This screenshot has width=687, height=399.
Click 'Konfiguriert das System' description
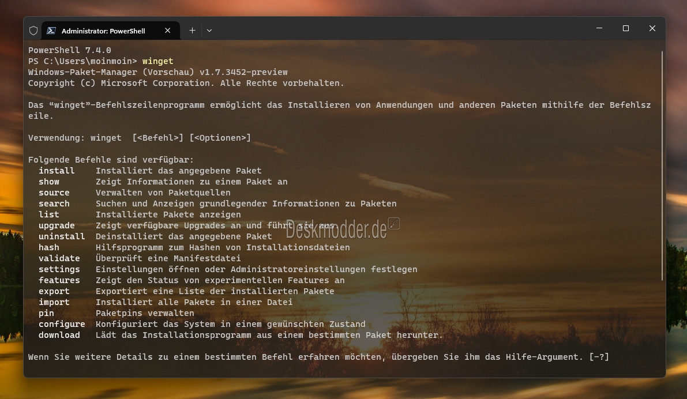click(x=231, y=324)
